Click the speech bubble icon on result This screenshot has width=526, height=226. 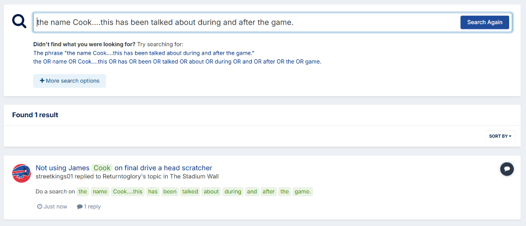point(507,169)
